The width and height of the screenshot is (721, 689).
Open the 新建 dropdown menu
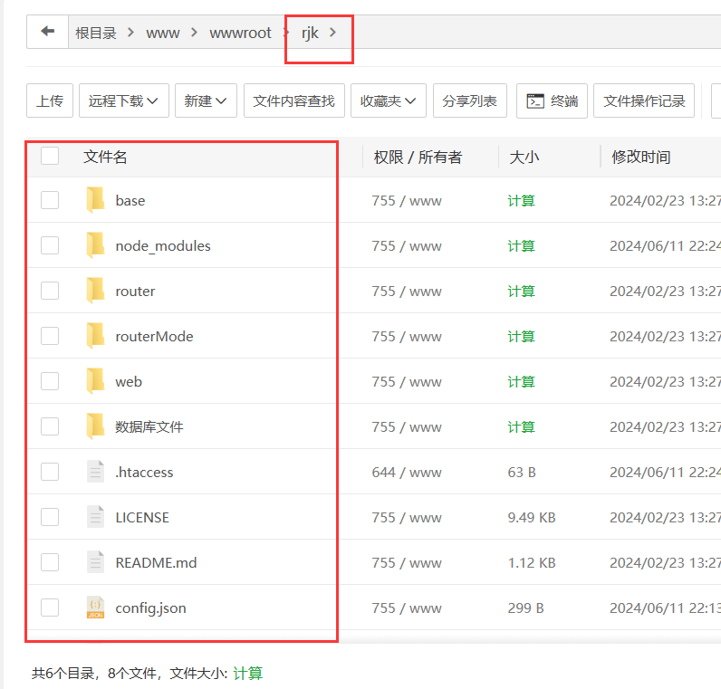coord(206,100)
